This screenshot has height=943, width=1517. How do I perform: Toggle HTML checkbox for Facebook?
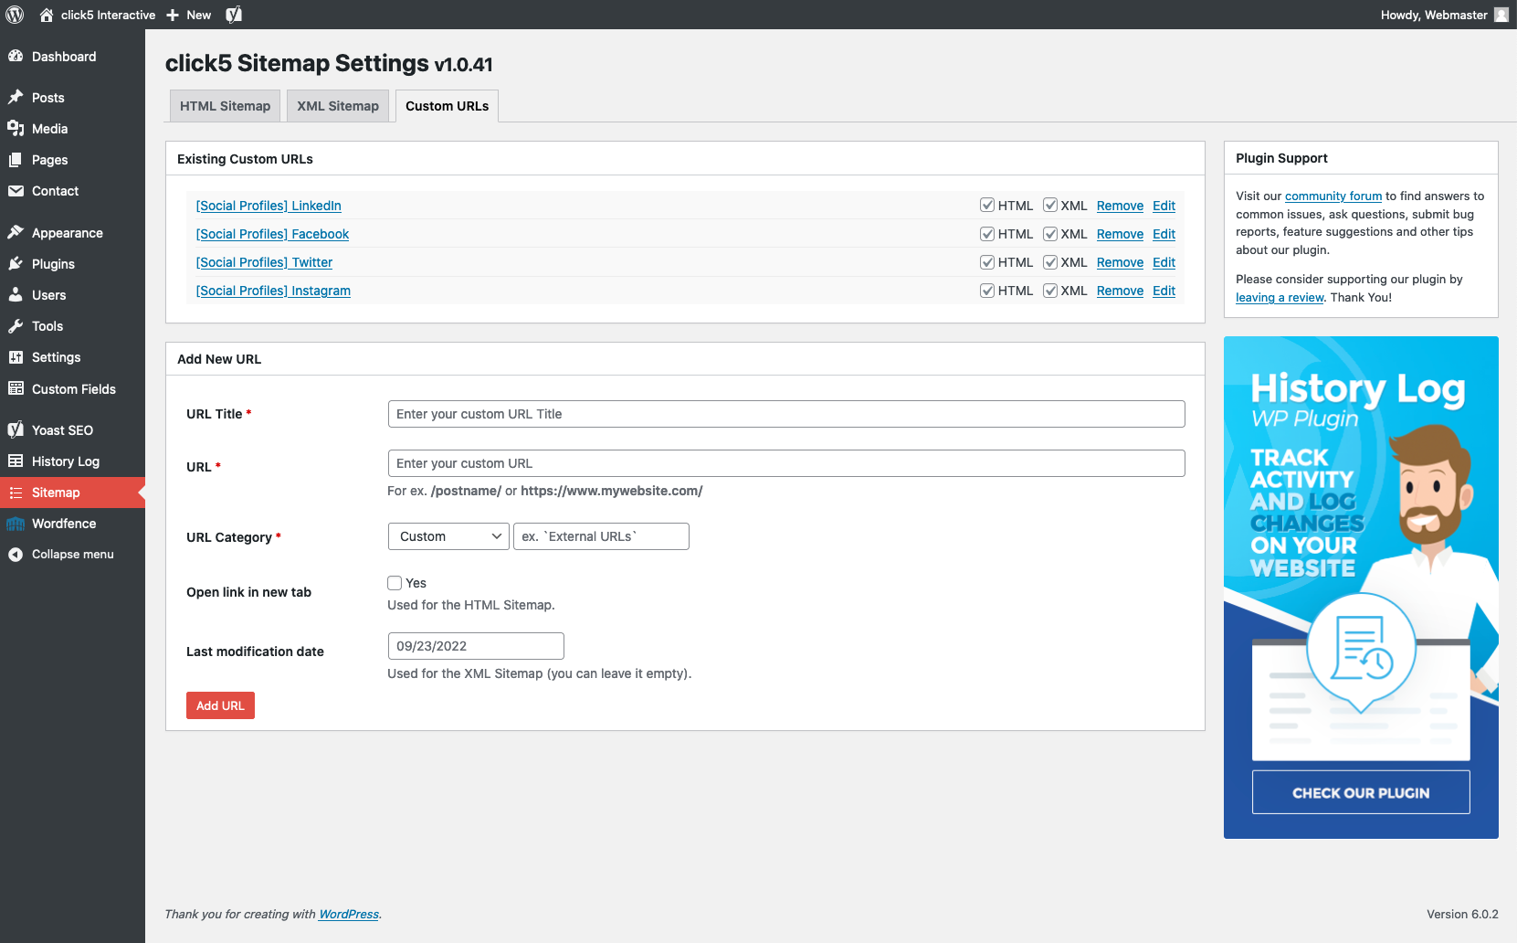point(987,233)
